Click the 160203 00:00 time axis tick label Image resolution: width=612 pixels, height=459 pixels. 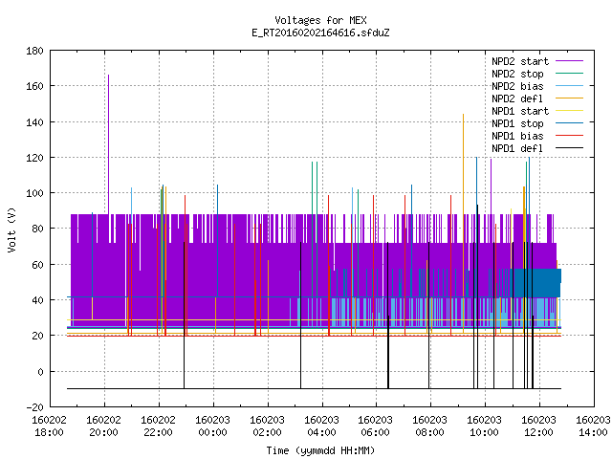click(x=212, y=426)
